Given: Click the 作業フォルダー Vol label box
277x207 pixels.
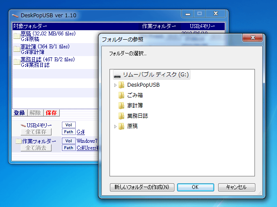Looking at the screenshot, I should click(x=69, y=141).
